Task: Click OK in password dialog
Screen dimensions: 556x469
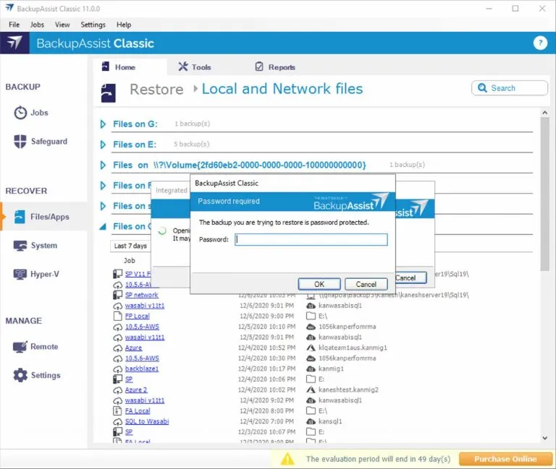Action: pyautogui.click(x=319, y=284)
